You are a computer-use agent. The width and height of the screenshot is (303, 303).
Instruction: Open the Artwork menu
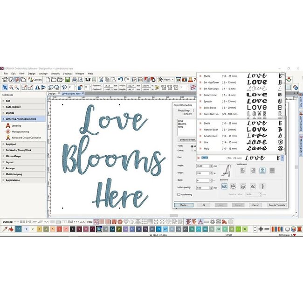(x=55, y=73)
